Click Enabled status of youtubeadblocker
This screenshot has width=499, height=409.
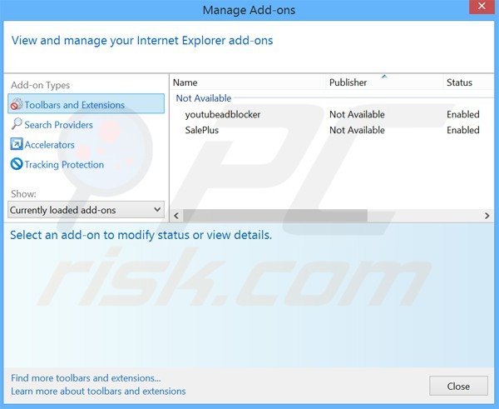462,114
